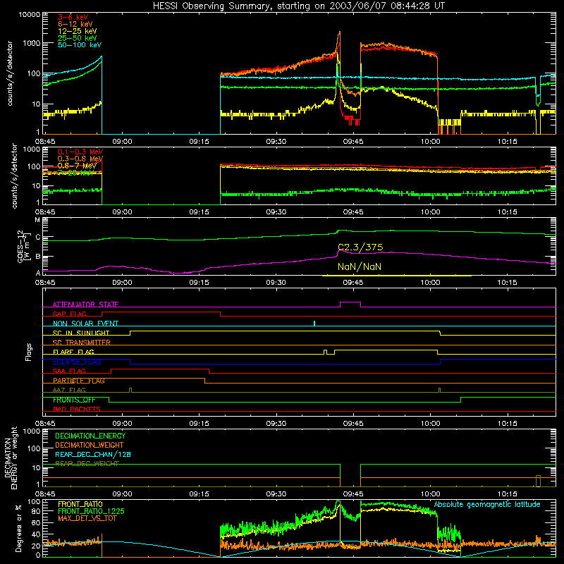
Task: Click the '0.1-0.3 MeV' legend label
Action: point(80,152)
